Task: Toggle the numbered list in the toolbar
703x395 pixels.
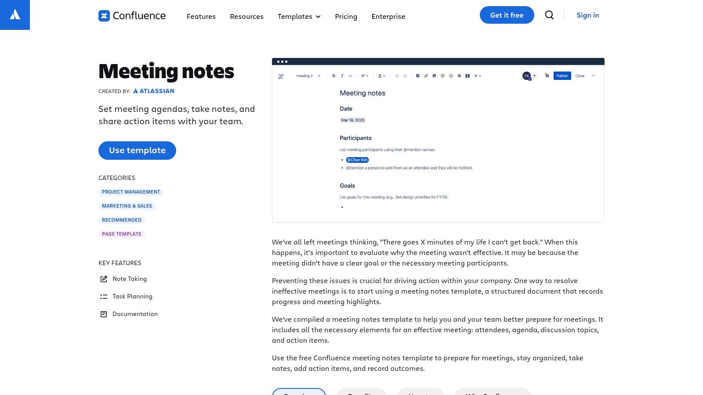Action: (405, 75)
